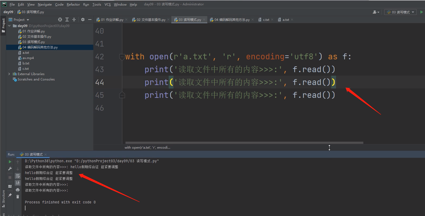Restore layout in Run panel
Image resolution: width=425 pixels, height=216 pixels.
pos(10,186)
